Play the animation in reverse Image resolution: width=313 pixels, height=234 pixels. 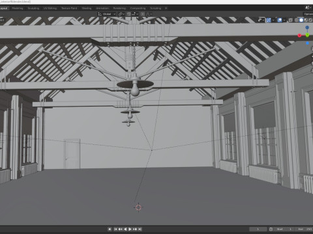125,229
